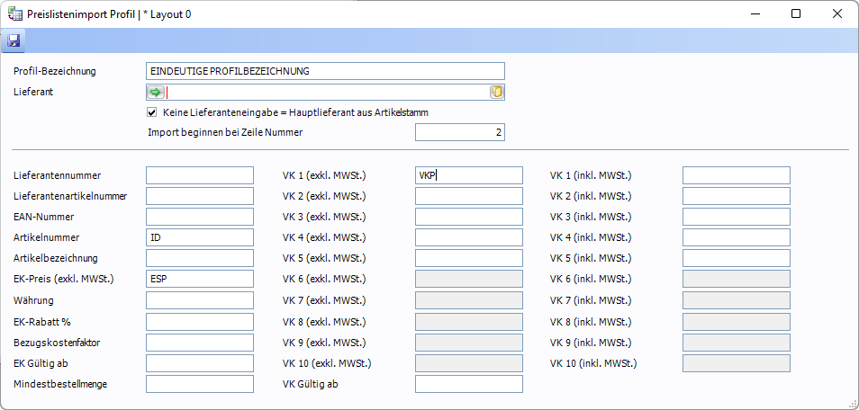The height and width of the screenshot is (410, 859).
Task: Click the Profil-Bezeichnung text field
Action: click(x=324, y=71)
